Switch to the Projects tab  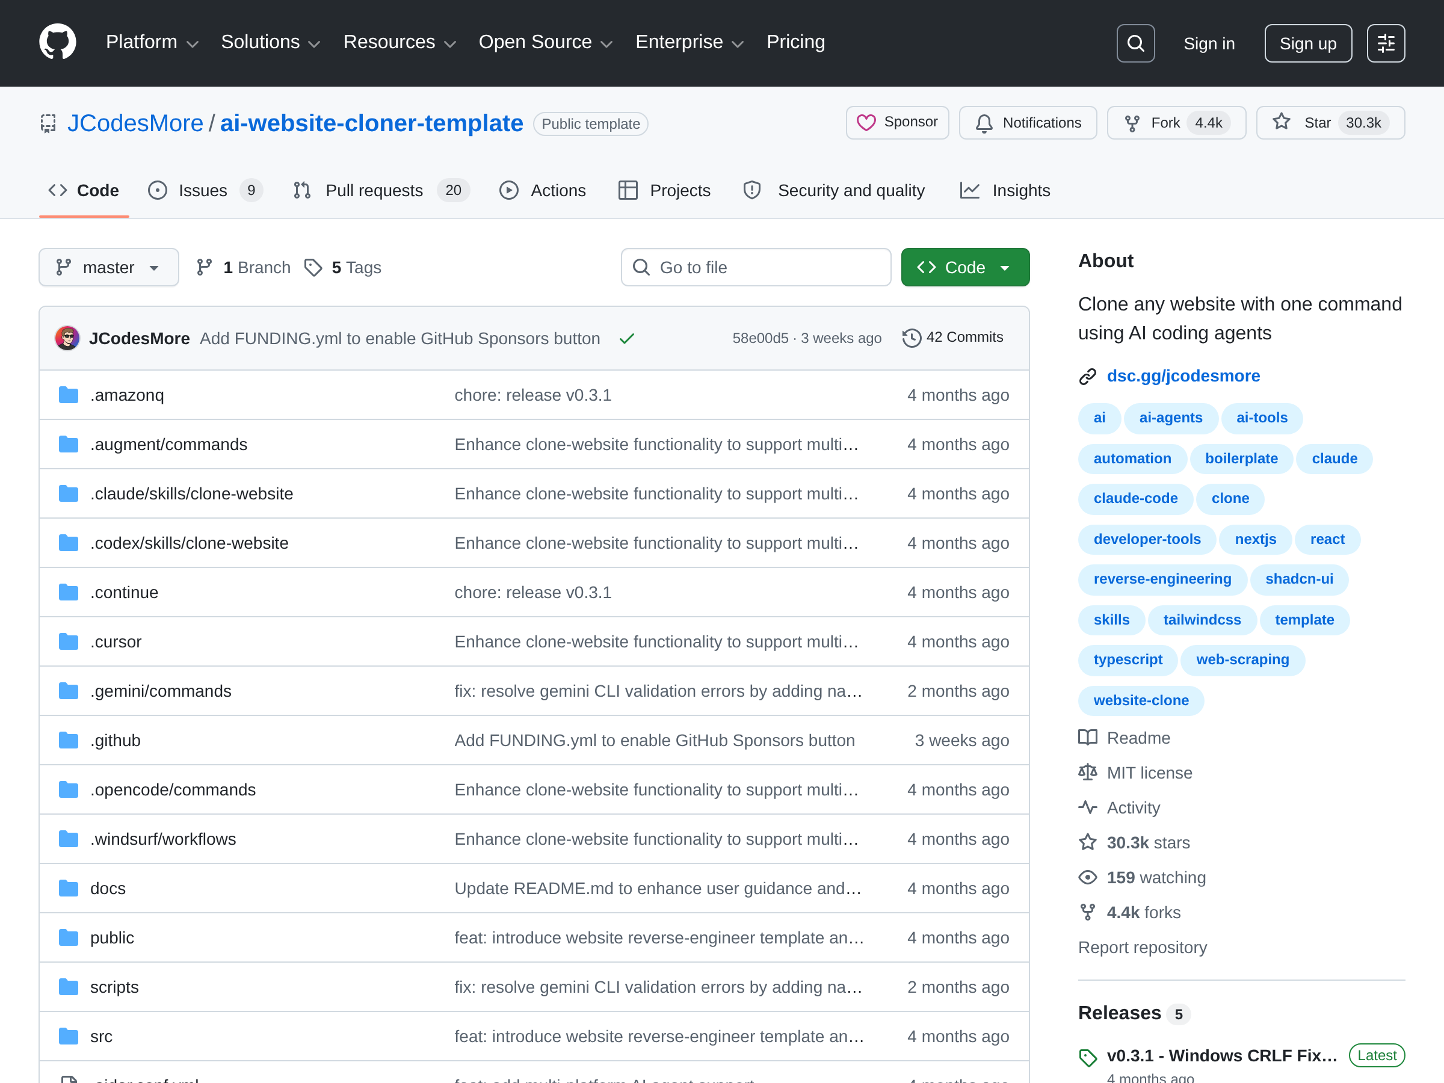(664, 191)
